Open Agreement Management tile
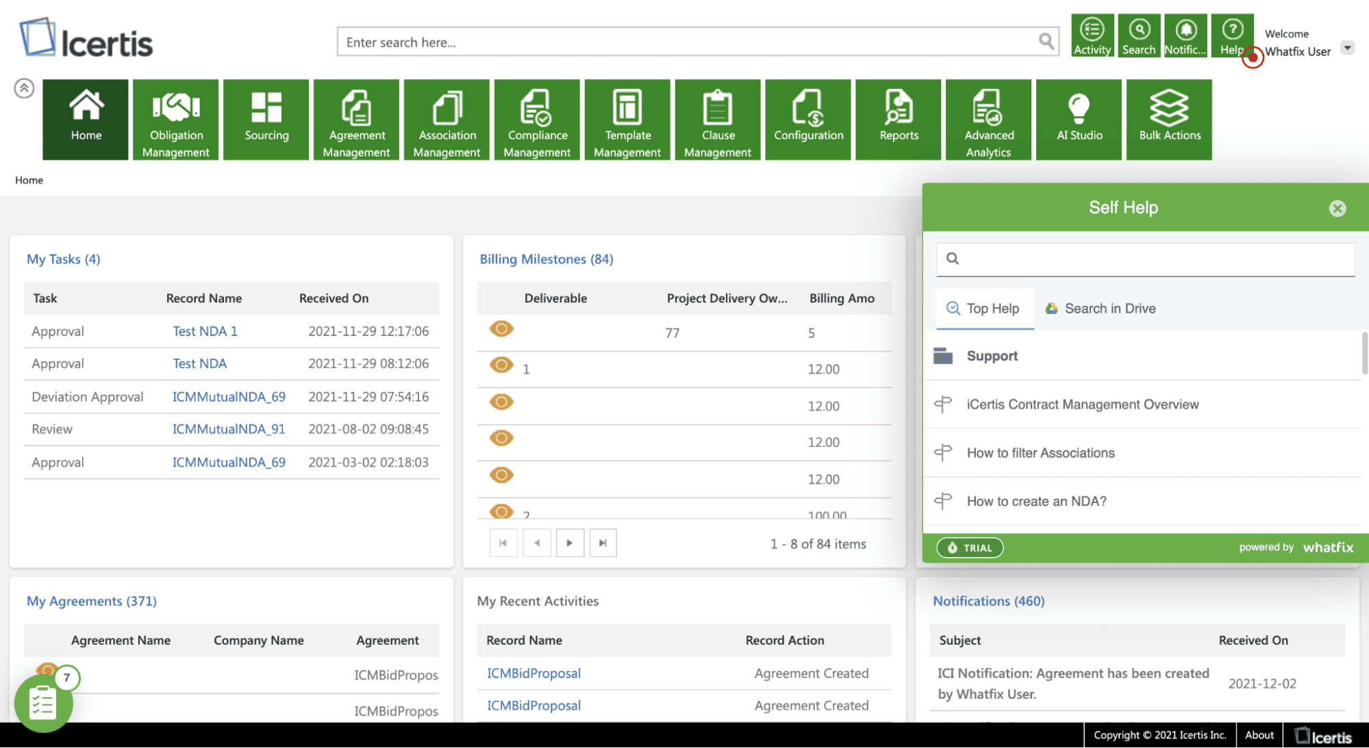The height and width of the screenshot is (748, 1369). pos(356,120)
